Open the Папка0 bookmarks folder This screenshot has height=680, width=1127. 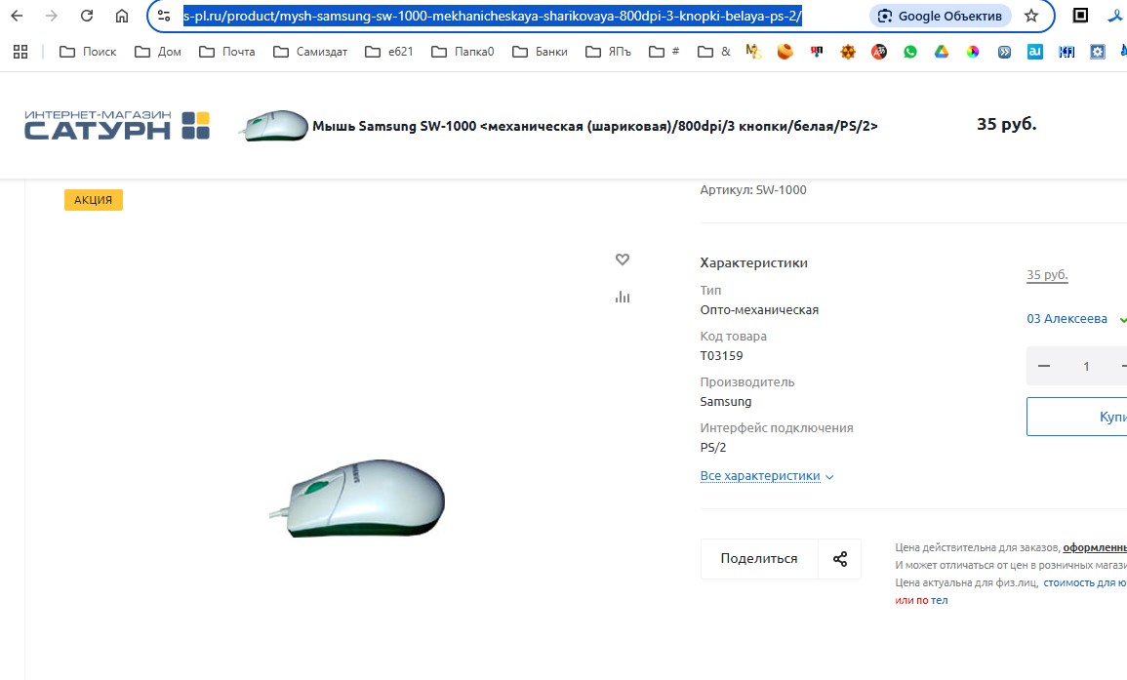click(x=463, y=51)
